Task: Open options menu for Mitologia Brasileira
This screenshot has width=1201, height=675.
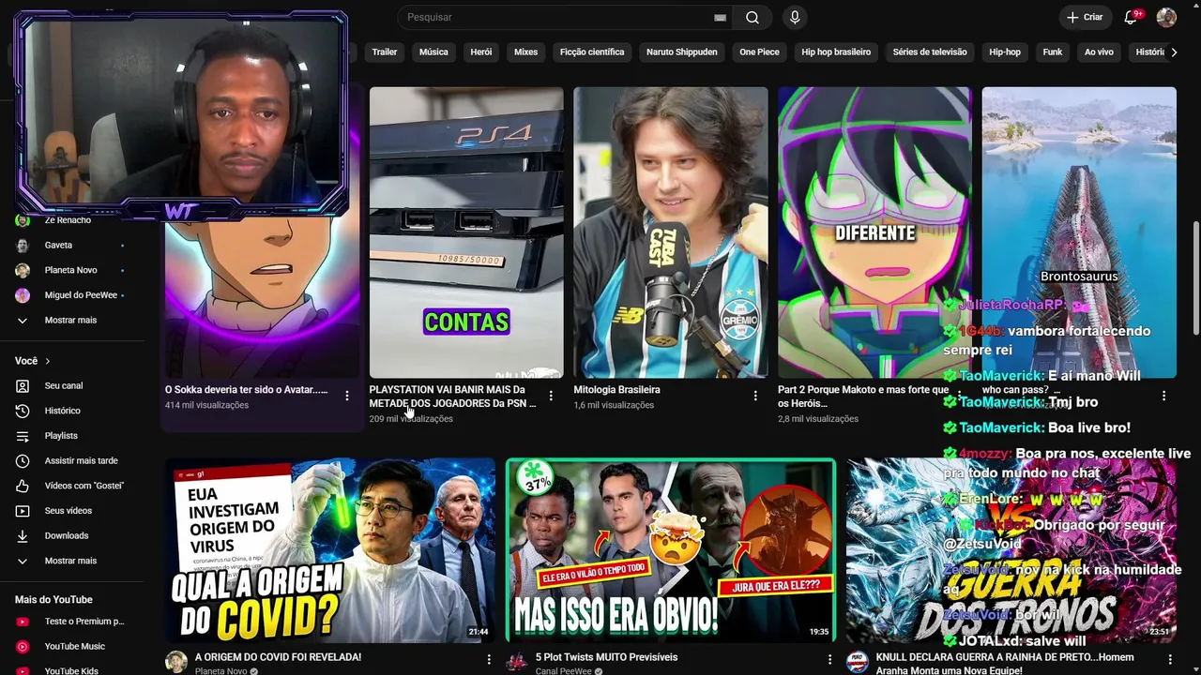Action: [x=755, y=396]
